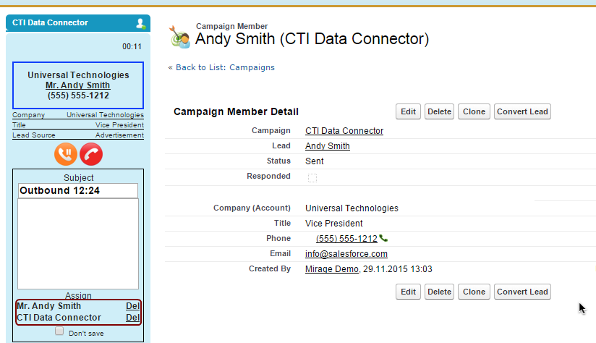Click the bottom Edit button
This screenshot has width=596, height=343.
[408, 292]
